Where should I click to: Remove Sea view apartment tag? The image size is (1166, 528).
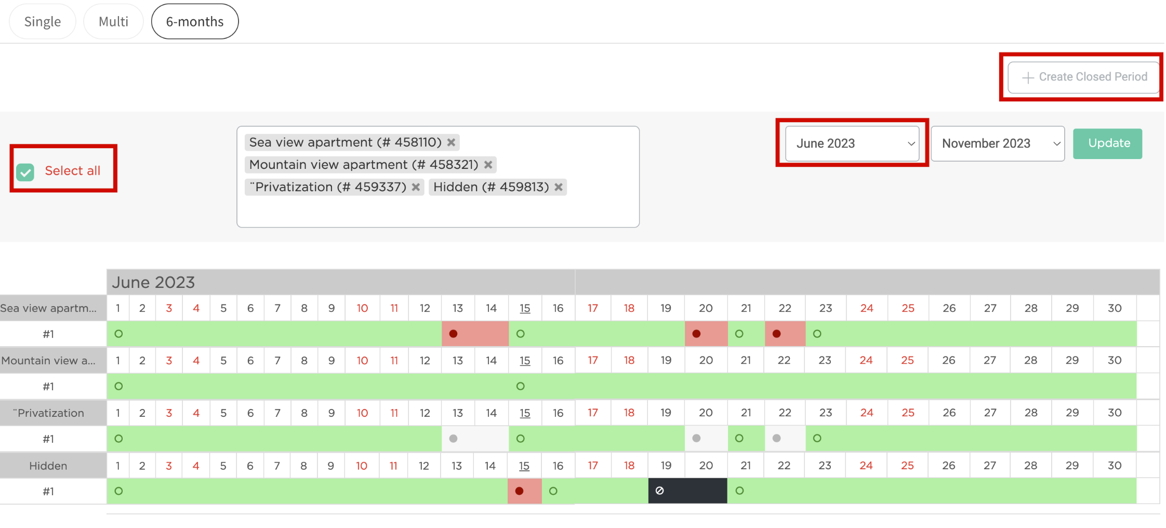[x=452, y=142]
